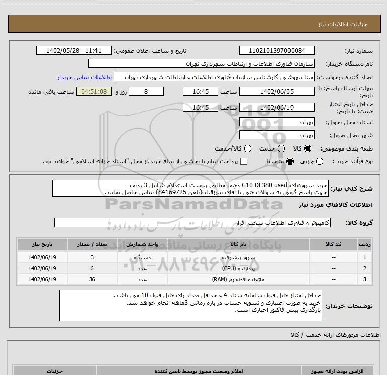387x375 pixels.
Task: Click the واحد شمارش column header
Action: pyautogui.click(x=142, y=244)
